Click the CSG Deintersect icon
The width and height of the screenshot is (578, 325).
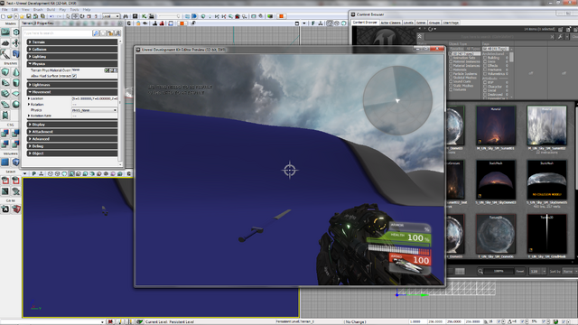pos(16,144)
